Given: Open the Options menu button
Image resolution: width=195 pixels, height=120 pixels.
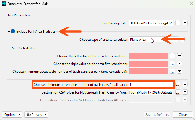Looking at the screenshot, I should 12,115.
